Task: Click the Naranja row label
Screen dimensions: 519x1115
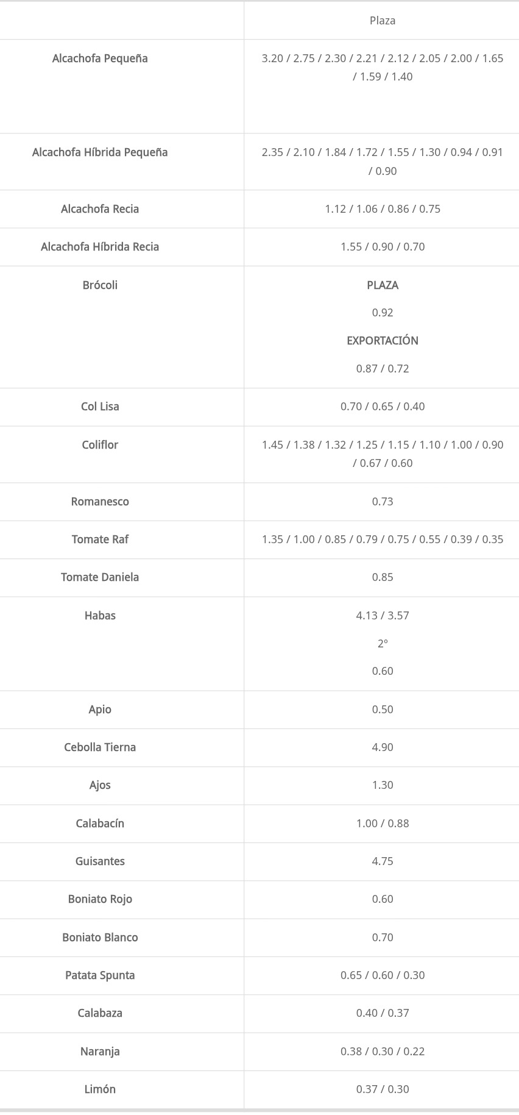Action: click(100, 1052)
